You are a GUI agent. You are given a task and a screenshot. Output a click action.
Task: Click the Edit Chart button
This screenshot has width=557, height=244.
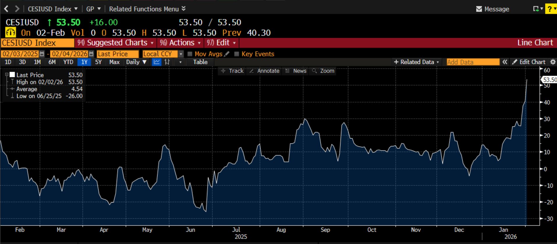(x=529, y=62)
